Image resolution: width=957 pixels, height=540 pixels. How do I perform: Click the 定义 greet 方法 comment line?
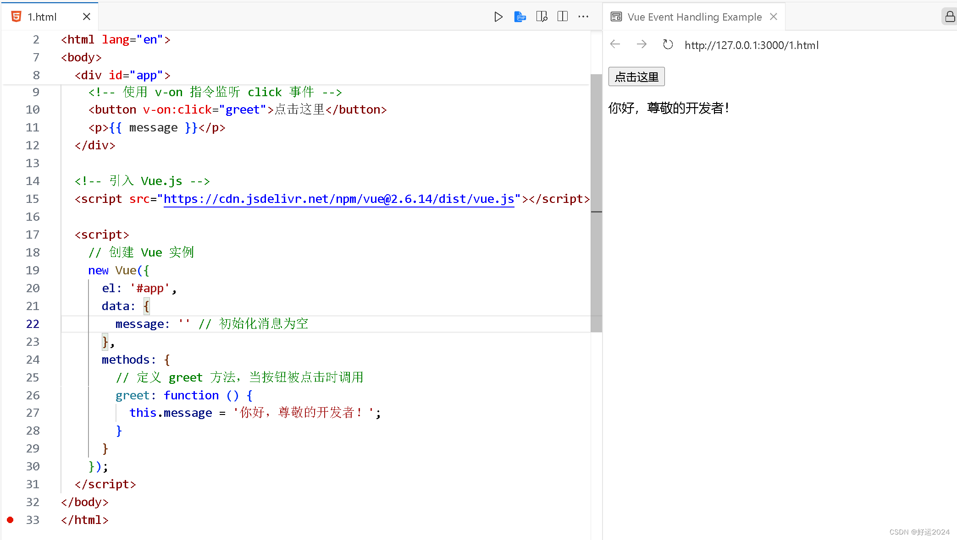pos(239,377)
